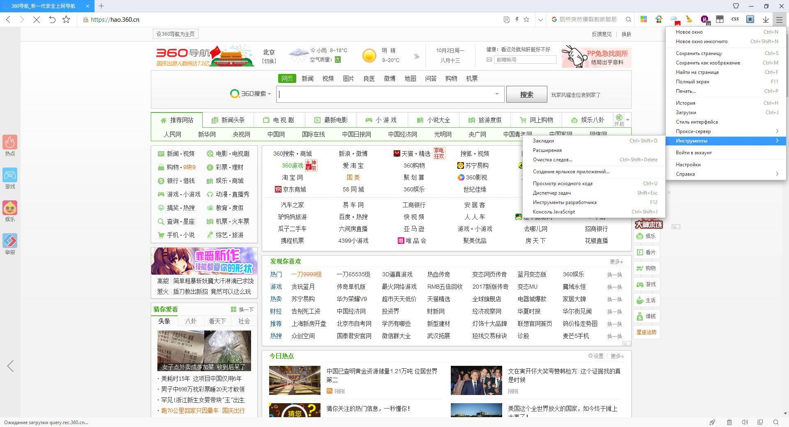789x427 pixels.
Task: Expand the 'Справка' submenu
Action: click(x=726, y=174)
